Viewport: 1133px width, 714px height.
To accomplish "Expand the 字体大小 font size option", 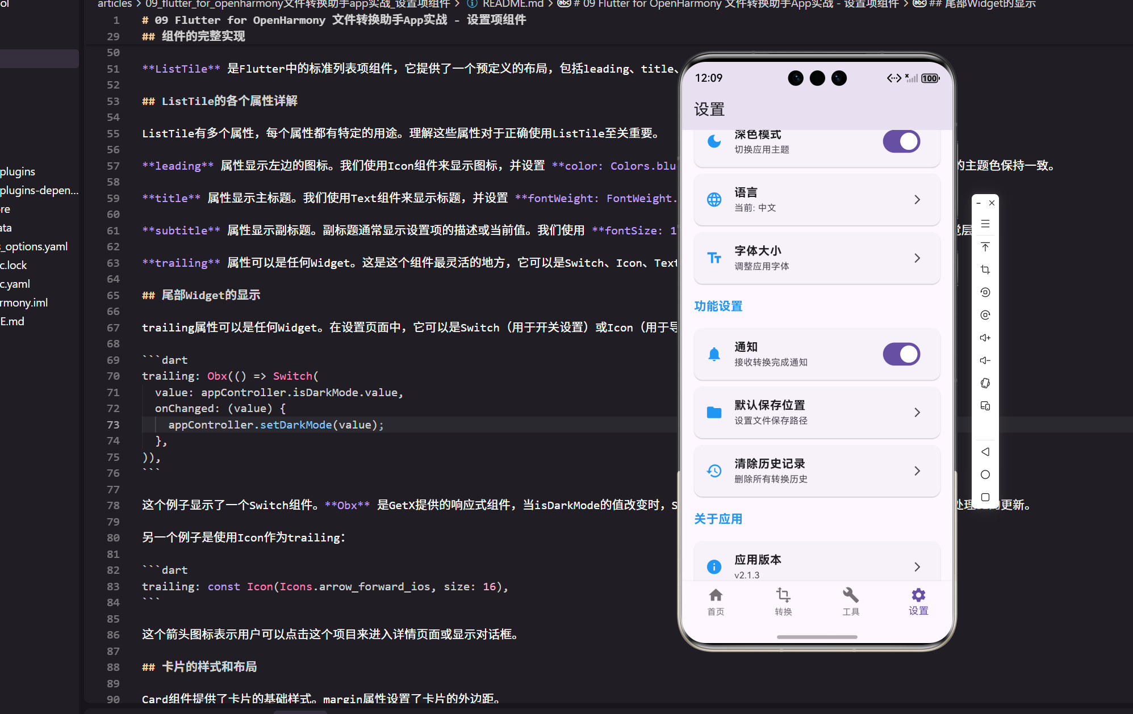I will 917,258.
